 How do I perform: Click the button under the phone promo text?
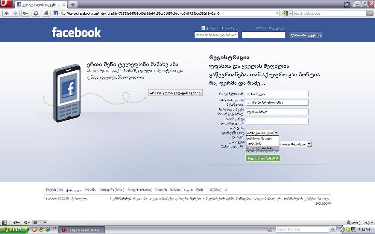(175, 93)
